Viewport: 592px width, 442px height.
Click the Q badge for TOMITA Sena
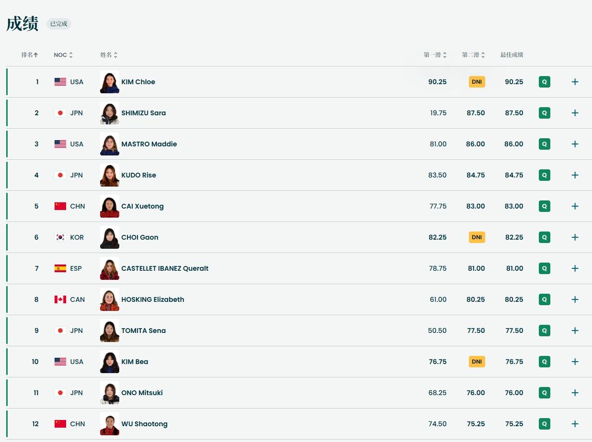click(544, 331)
